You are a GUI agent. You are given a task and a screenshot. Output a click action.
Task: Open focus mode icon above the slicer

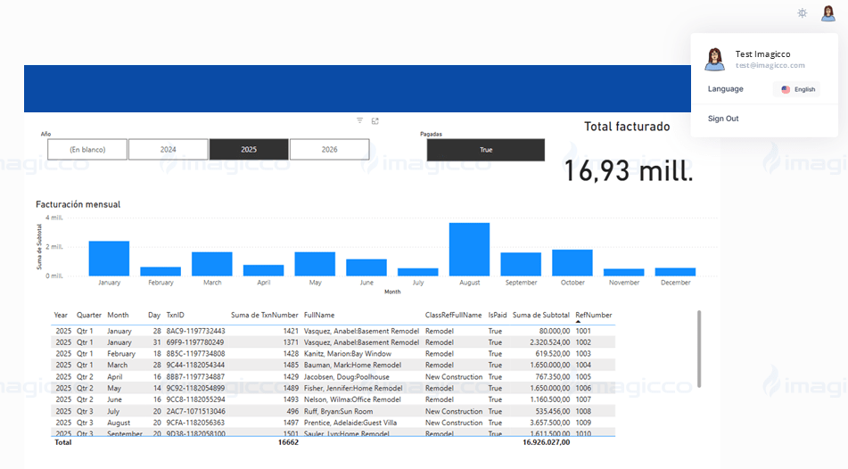pyautogui.click(x=375, y=120)
